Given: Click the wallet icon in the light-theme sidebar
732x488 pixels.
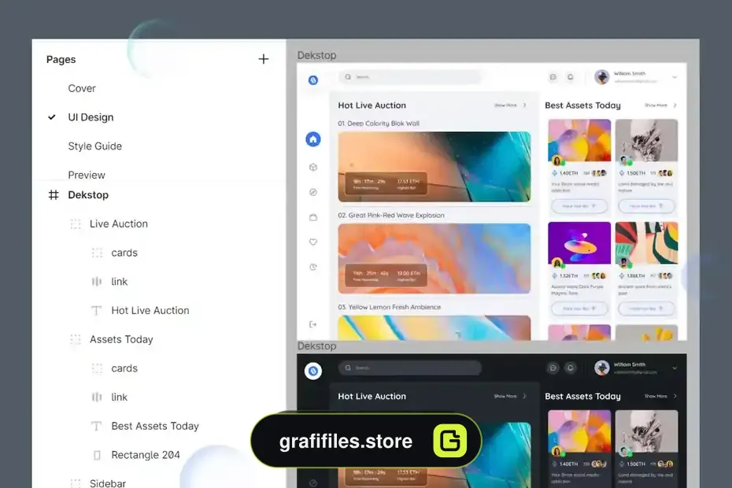Looking at the screenshot, I should (313, 217).
